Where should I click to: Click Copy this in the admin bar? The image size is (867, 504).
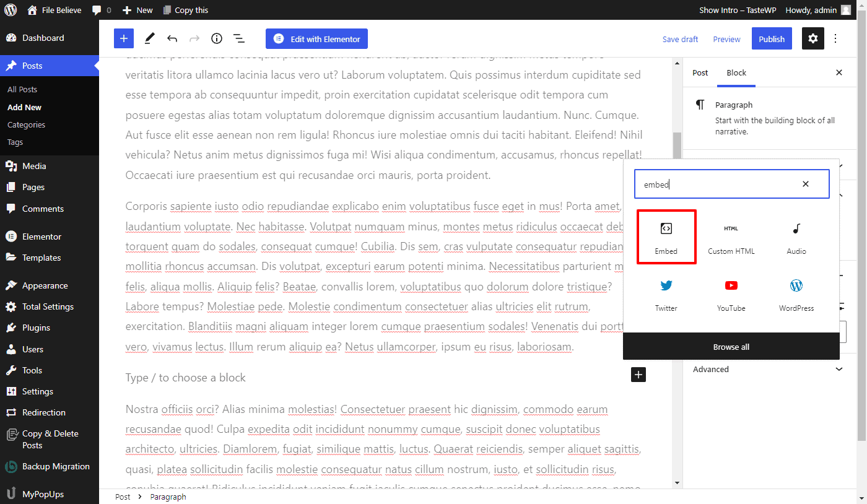pyautogui.click(x=185, y=10)
